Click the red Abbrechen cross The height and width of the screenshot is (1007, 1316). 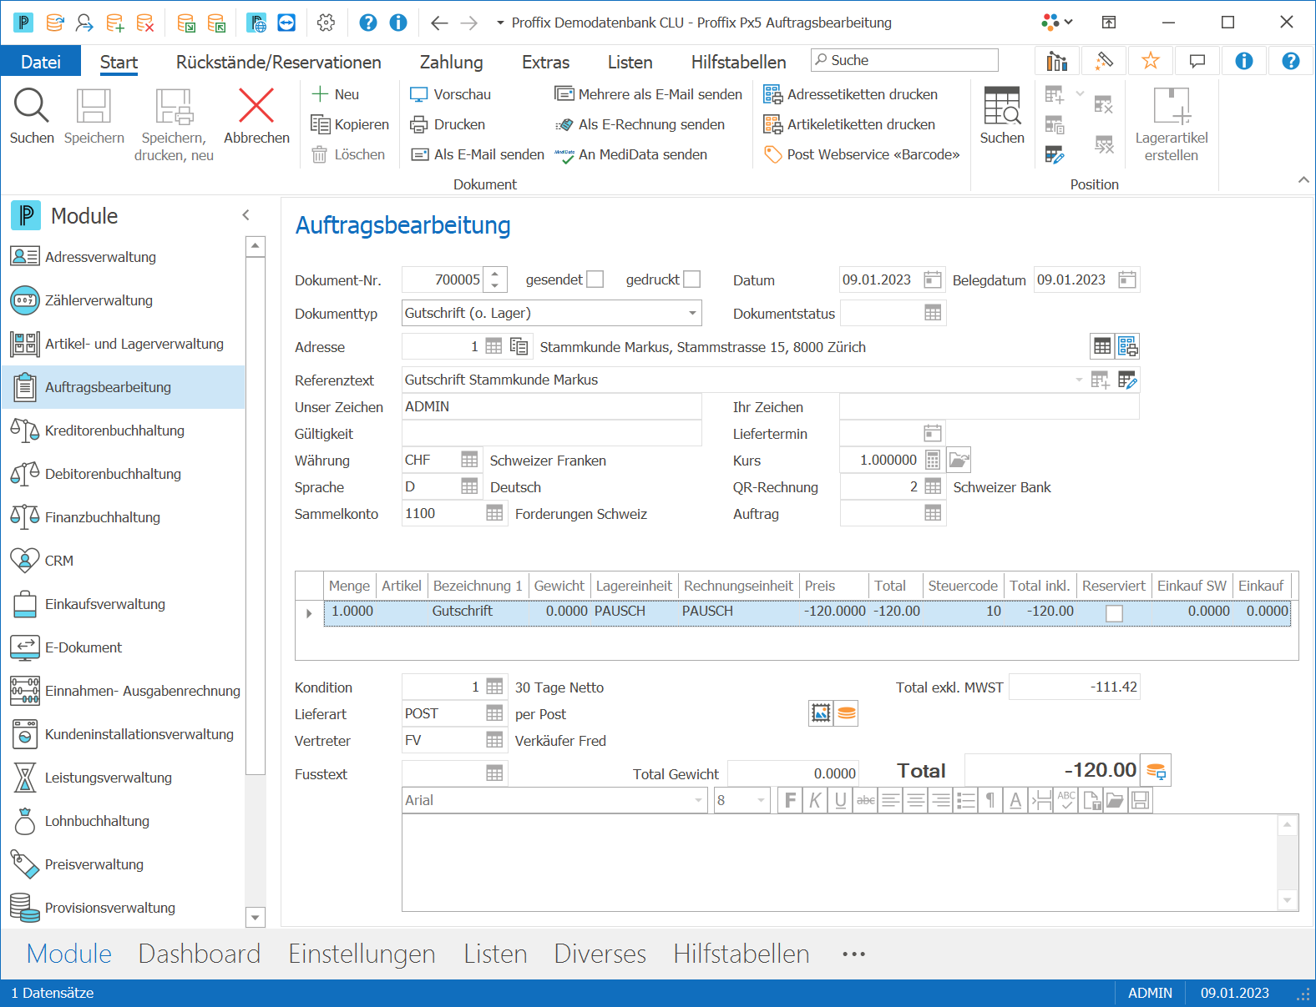256,115
